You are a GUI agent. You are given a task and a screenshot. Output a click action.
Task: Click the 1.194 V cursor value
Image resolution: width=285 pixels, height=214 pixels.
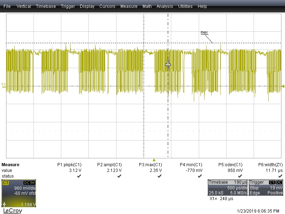coord(28,205)
